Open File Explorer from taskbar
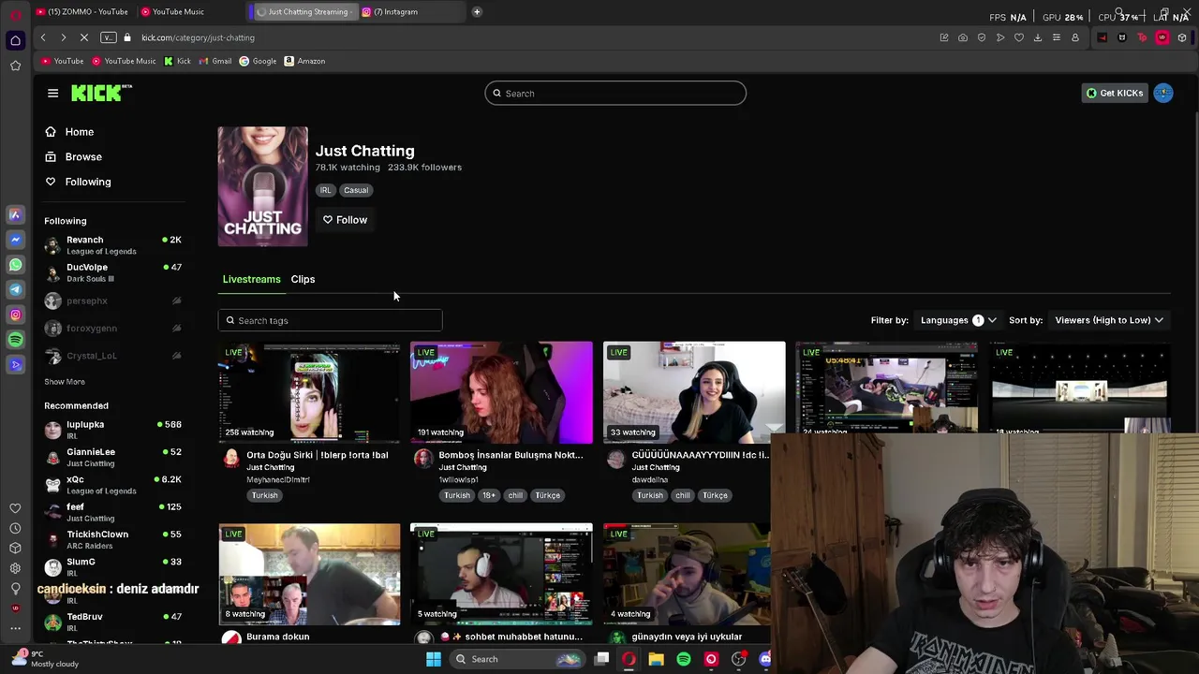 (657, 659)
